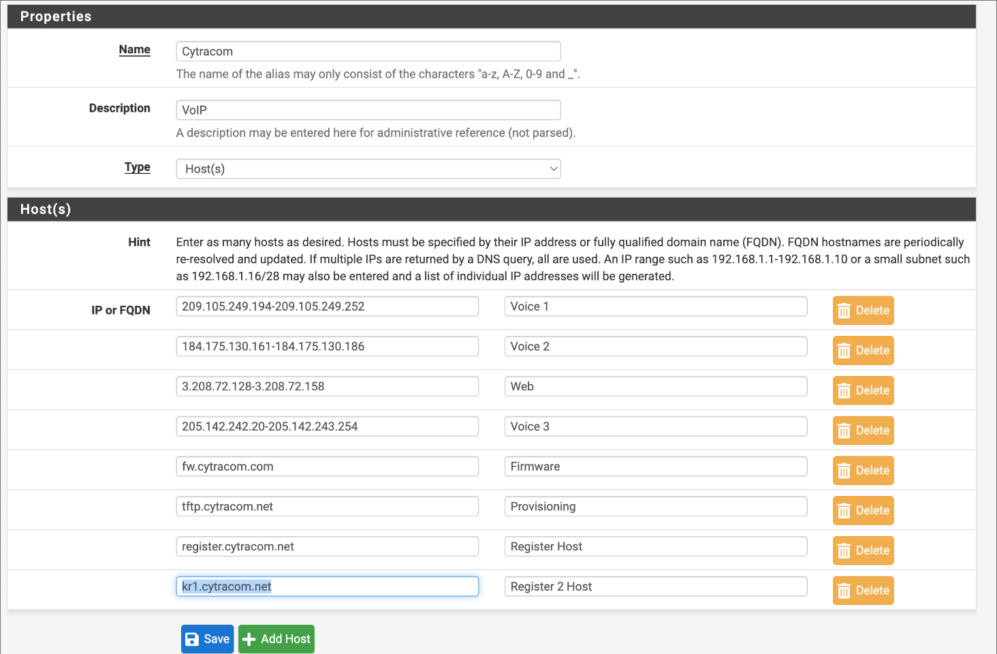
Task: Click trash icon for Firmware row
Action: tap(844, 471)
